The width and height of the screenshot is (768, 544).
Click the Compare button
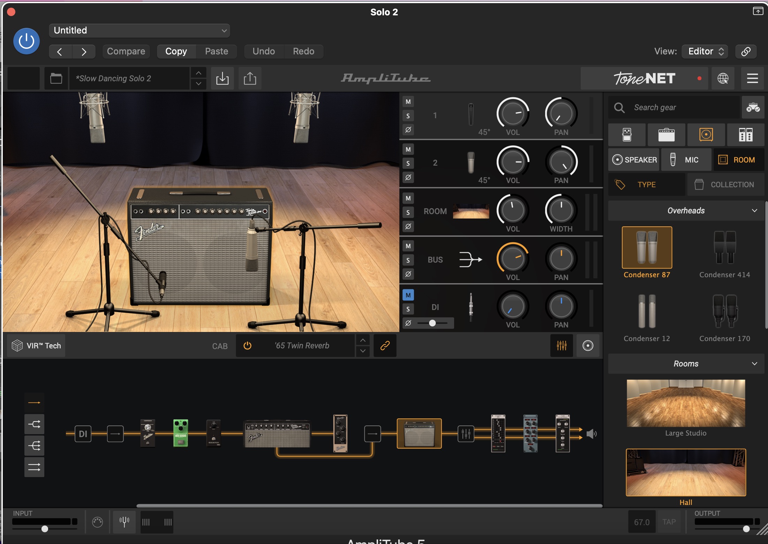tap(126, 52)
